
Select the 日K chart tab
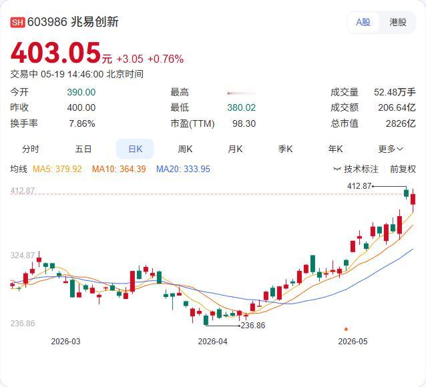coord(135,149)
